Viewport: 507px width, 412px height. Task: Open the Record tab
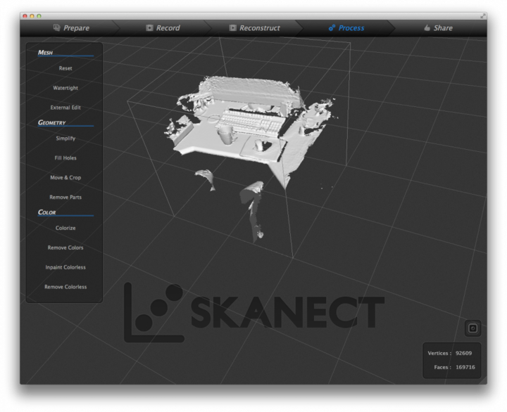[163, 27]
